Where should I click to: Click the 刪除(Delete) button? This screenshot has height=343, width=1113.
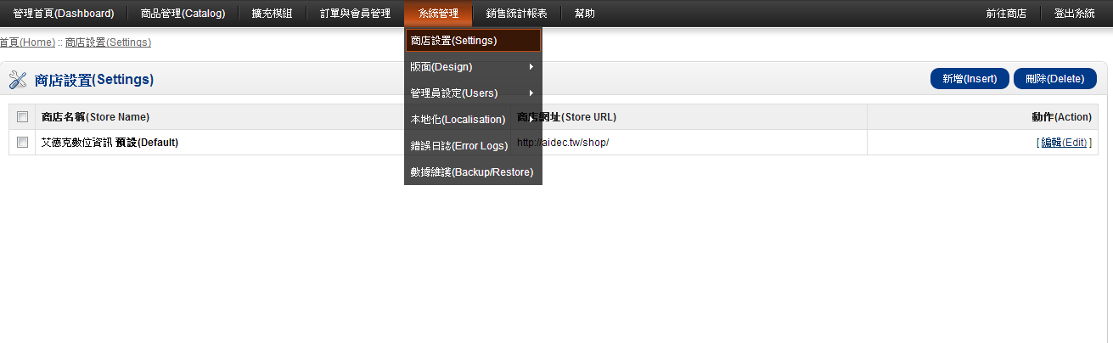[x=1055, y=79]
